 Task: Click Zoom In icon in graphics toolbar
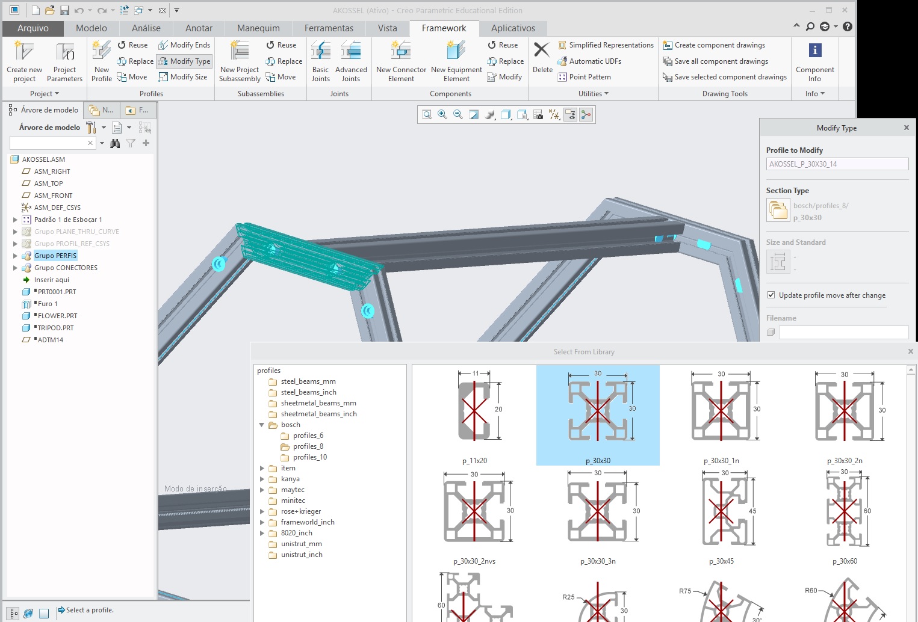(x=442, y=115)
